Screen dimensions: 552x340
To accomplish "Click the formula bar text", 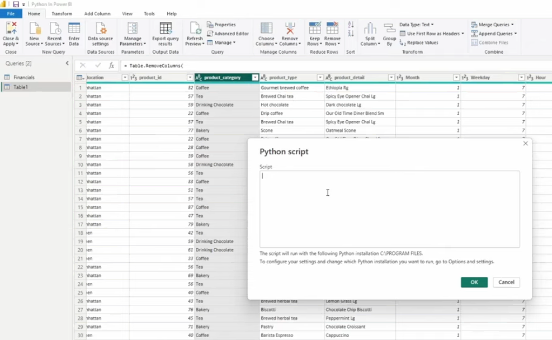I will click(x=156, y=66).
